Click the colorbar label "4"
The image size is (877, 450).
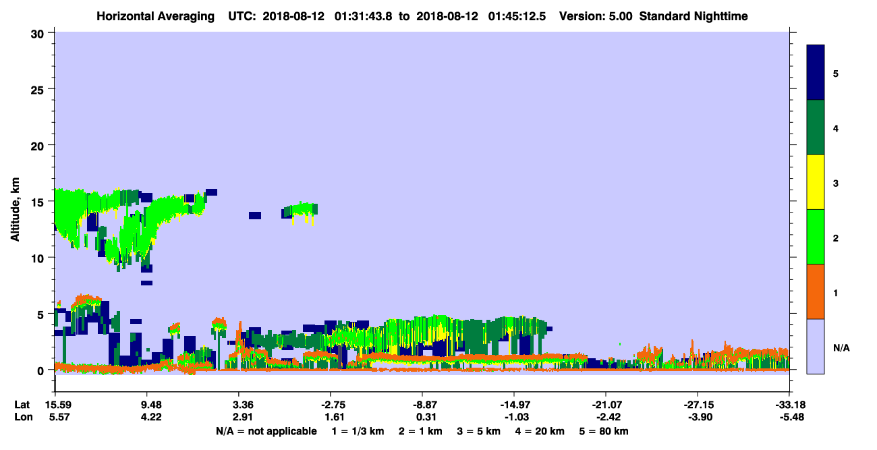(836, 128)
